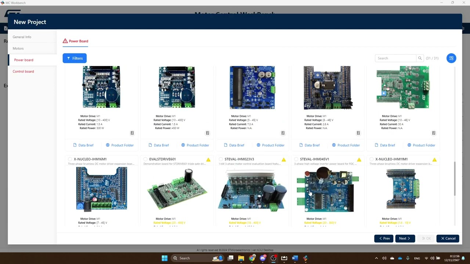The image size is (470, 264).
Task: Click details icon on the 30 A board card
Action: [434, 133]
